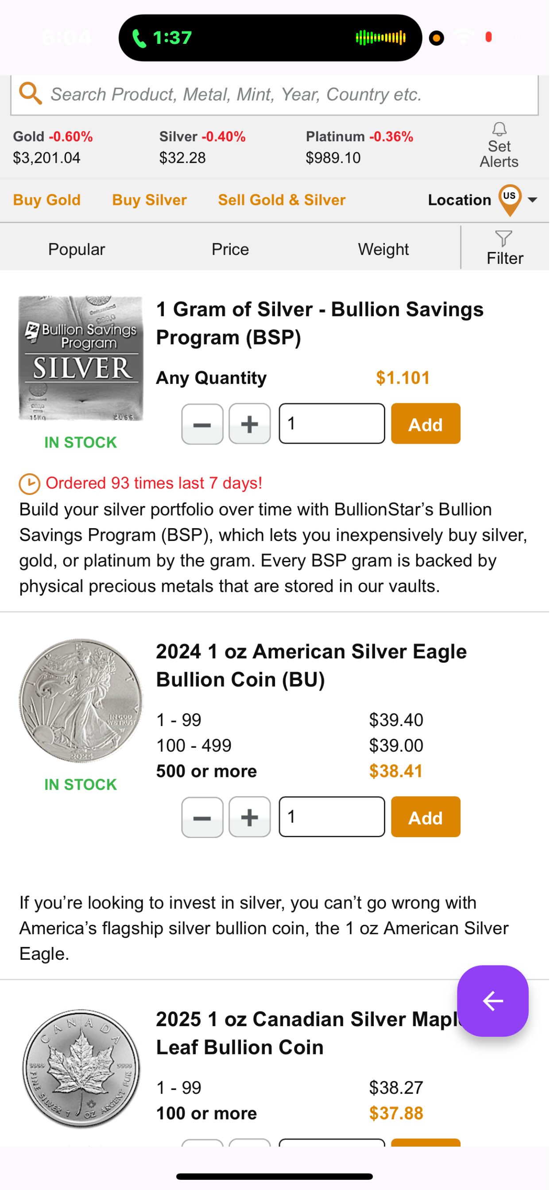The width and height of the screenshot is (550, 1190).
Task: Increase 1 Gram Silver BSP quantity
Action: coord(250,424)
